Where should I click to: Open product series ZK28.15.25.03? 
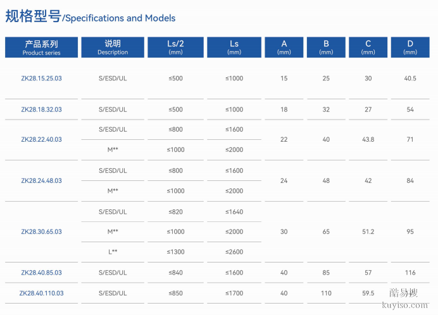coord(42,78)
